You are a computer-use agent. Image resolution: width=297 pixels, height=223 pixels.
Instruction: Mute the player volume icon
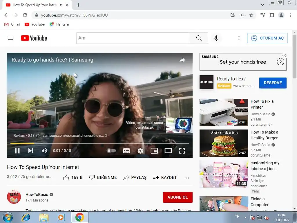pyautogui.click(x=44, y=151)
